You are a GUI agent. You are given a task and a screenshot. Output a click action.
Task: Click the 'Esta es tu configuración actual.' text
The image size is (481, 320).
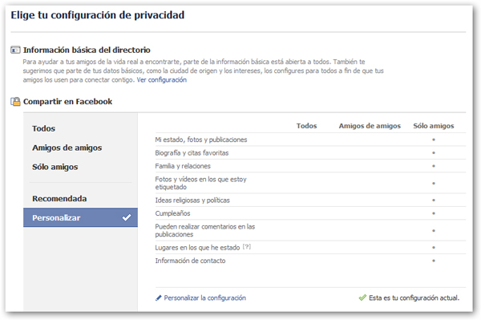click(x=414, y=298)
